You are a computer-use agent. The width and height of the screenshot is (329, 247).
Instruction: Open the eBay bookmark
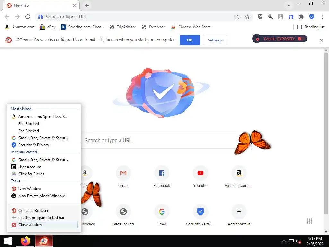point(48,27)
